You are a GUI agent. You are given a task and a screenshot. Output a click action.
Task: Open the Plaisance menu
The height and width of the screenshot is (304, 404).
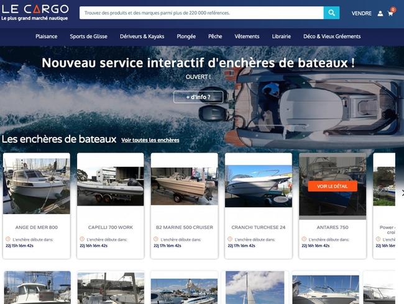tap(47, 37)
